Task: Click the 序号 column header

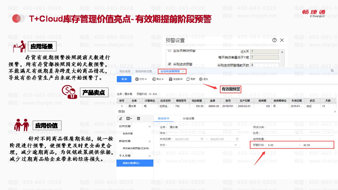Action: [x=122, y=101]
